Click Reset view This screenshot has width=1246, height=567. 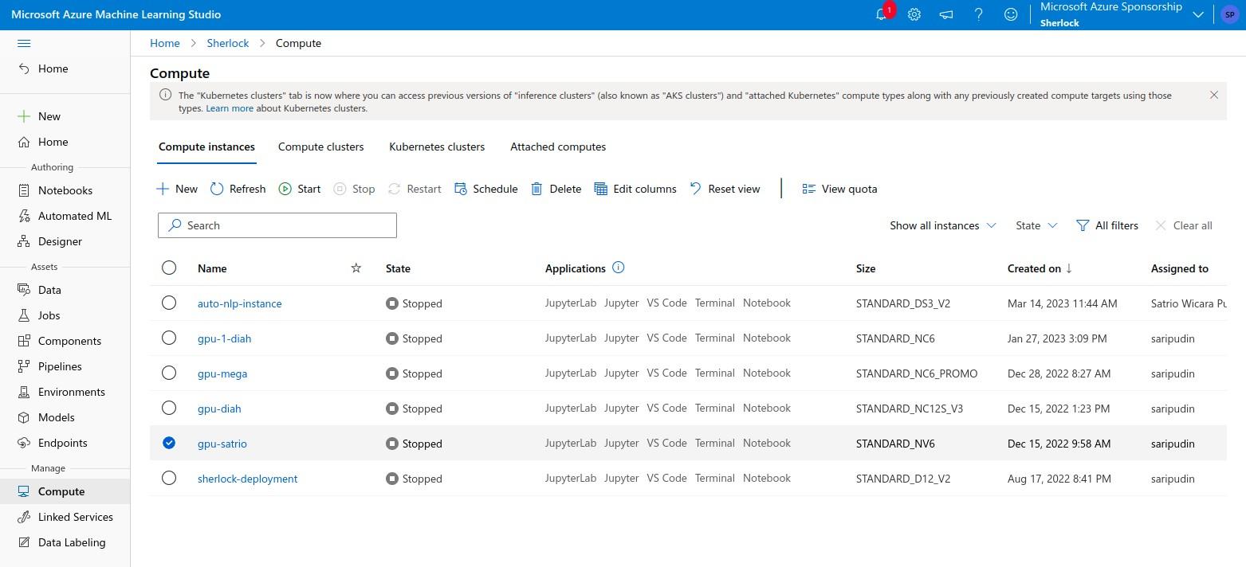[725, 189]
